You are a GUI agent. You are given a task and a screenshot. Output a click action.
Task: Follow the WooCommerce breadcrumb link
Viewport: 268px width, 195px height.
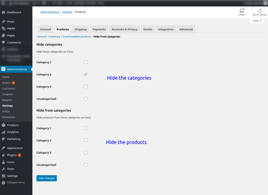pos(50,12)
